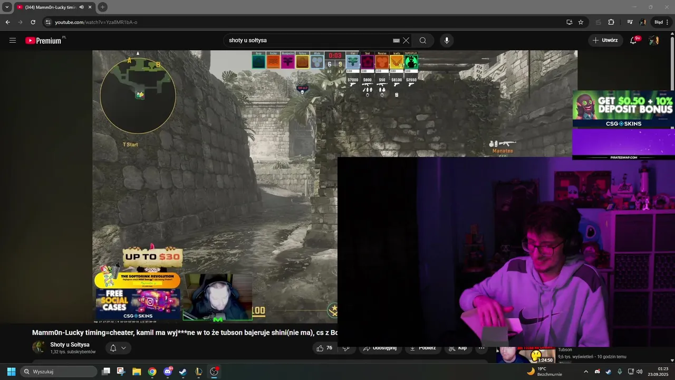Go back in browser history
The width and height of the screenshot is (675, 380).
pos(7,22)
